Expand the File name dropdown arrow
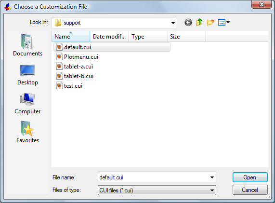The height and width of the screenshot is (203, 275). tap(212, 177)
